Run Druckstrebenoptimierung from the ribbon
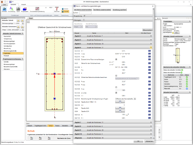Image resolution: width=193 pixels, height=145 pixels. tap(37, 9)
